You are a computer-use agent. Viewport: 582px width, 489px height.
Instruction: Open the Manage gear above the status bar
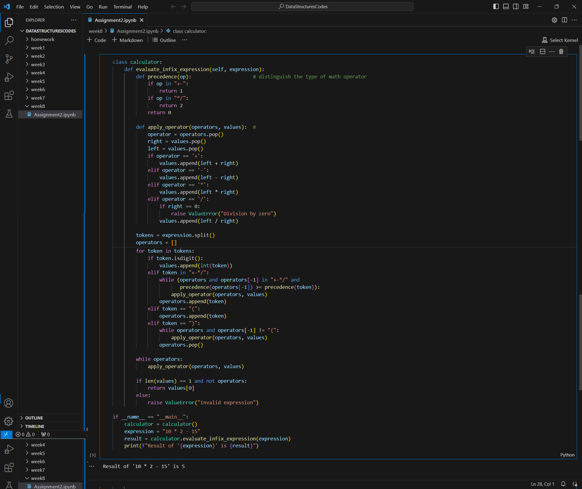(9, 421)
